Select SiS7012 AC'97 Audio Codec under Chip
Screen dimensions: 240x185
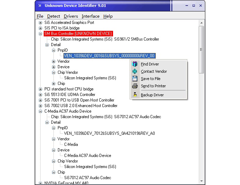pos(87,178)
